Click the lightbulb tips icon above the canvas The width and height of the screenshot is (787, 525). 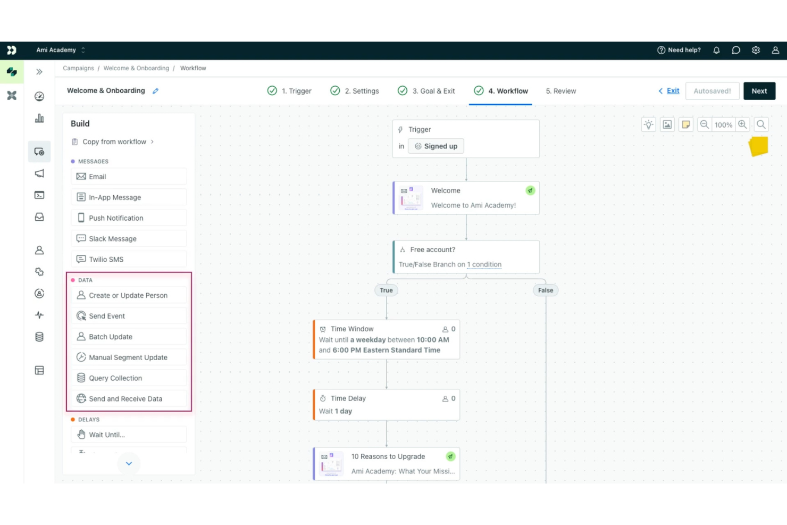[648, 124]
